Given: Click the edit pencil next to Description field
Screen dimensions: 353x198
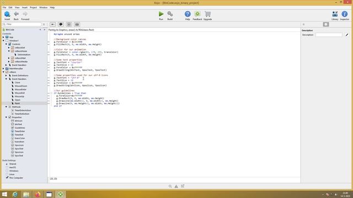Looking at the screenshot, I should 347,35.
